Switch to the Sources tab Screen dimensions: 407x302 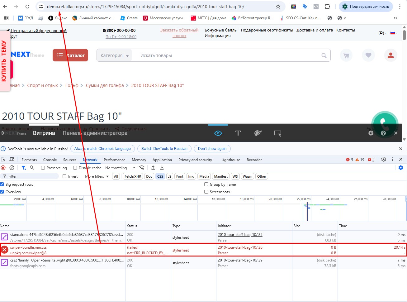pos(70,160)
